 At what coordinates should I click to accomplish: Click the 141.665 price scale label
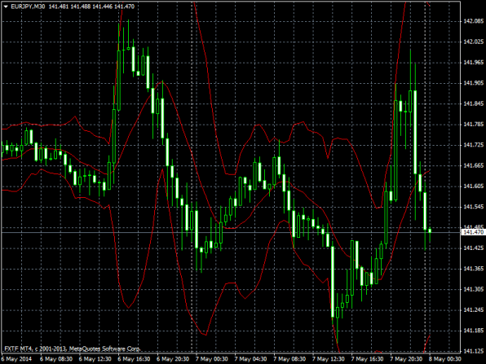[473, 165]
